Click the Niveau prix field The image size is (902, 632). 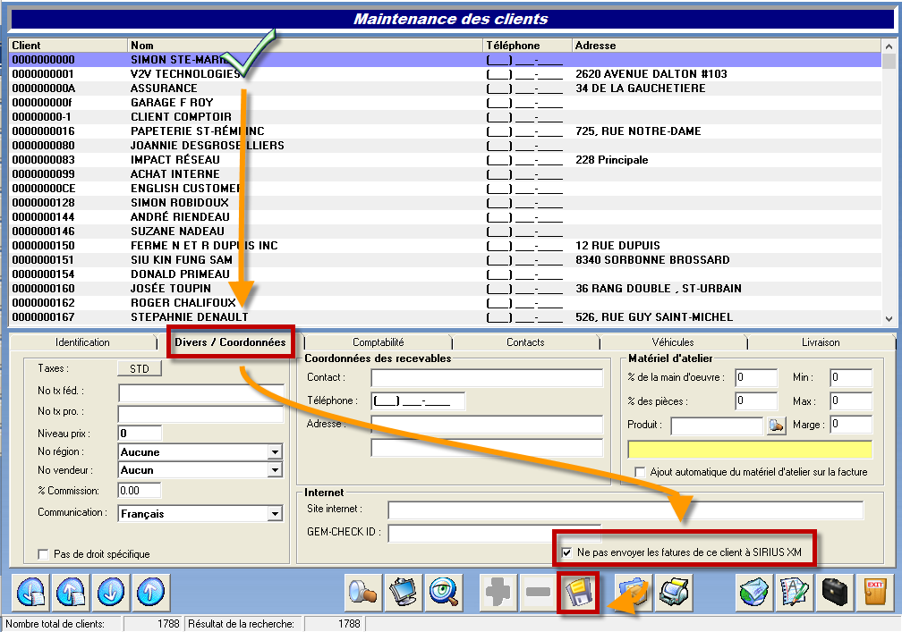coord(140,434)
